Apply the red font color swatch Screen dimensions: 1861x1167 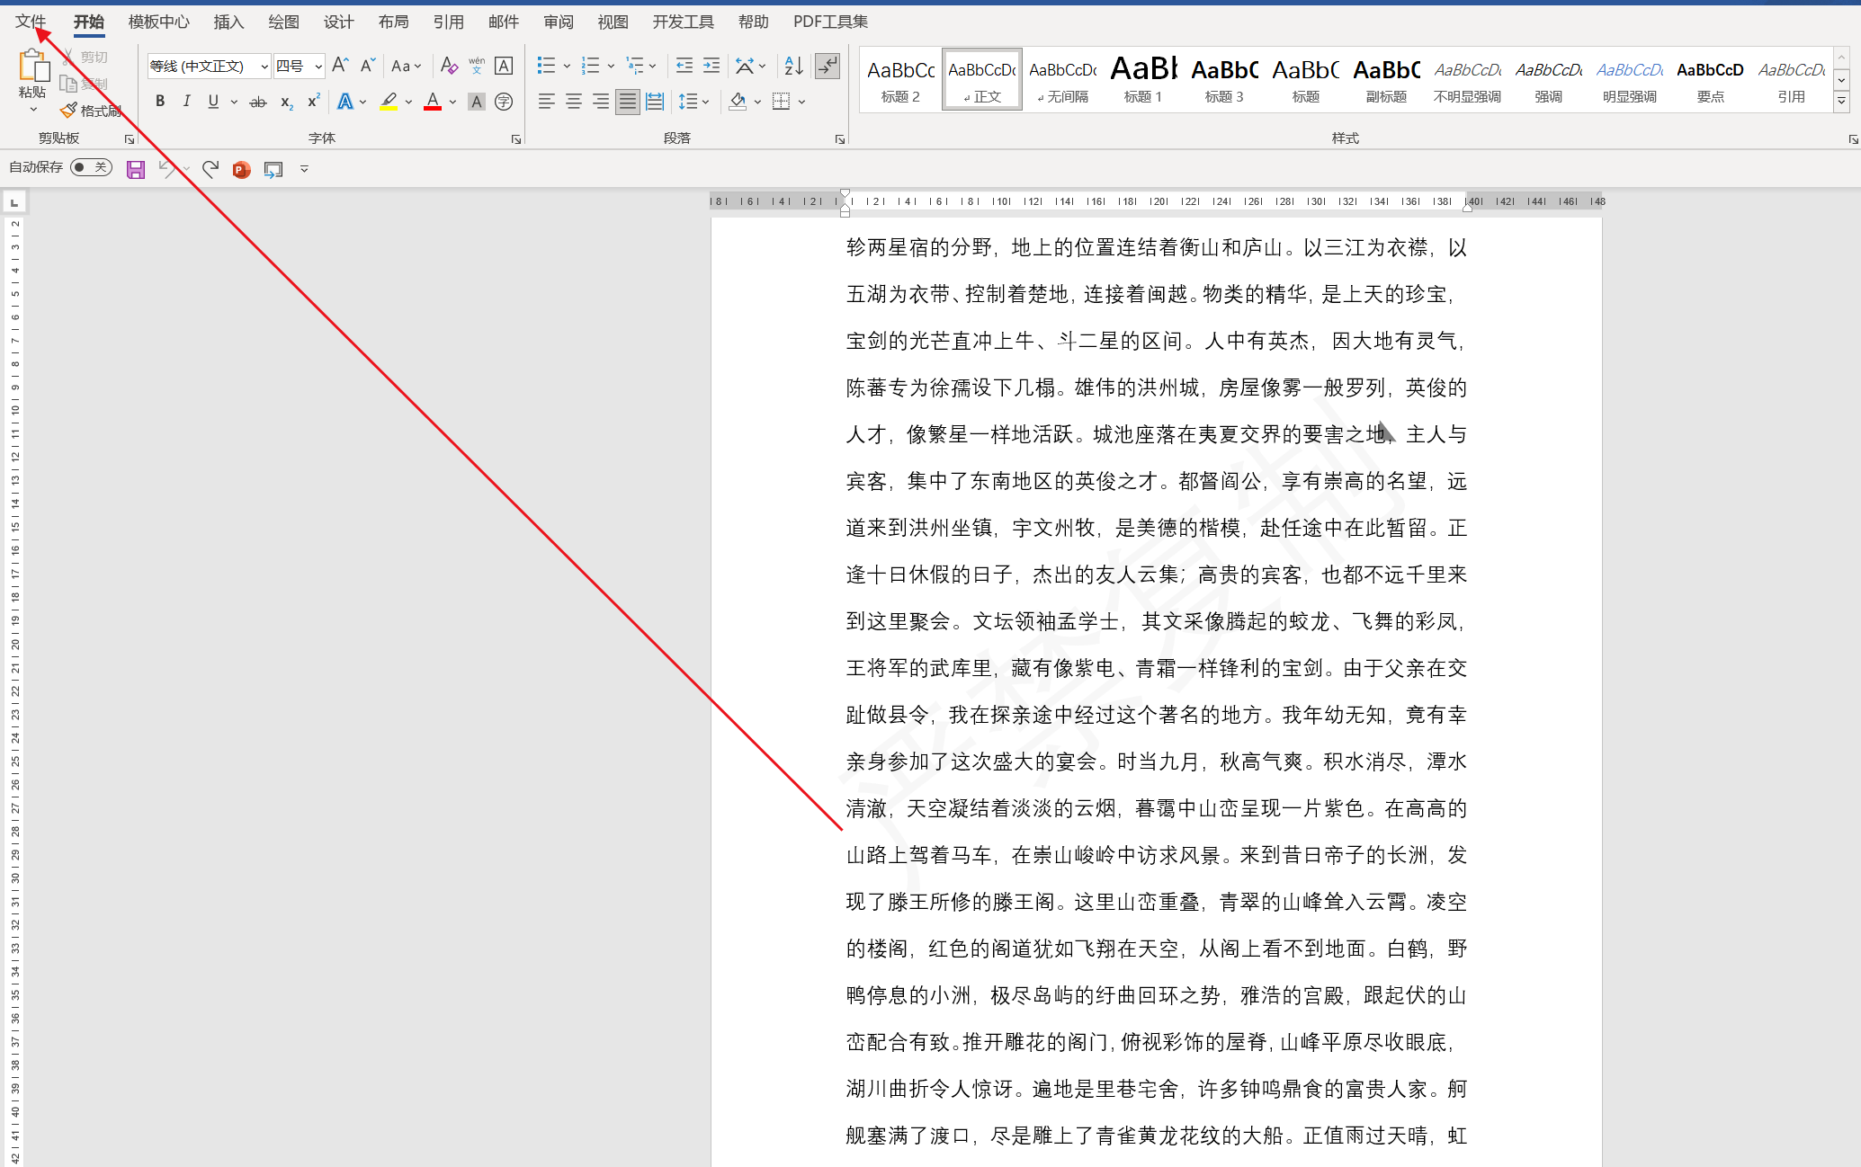432,102
